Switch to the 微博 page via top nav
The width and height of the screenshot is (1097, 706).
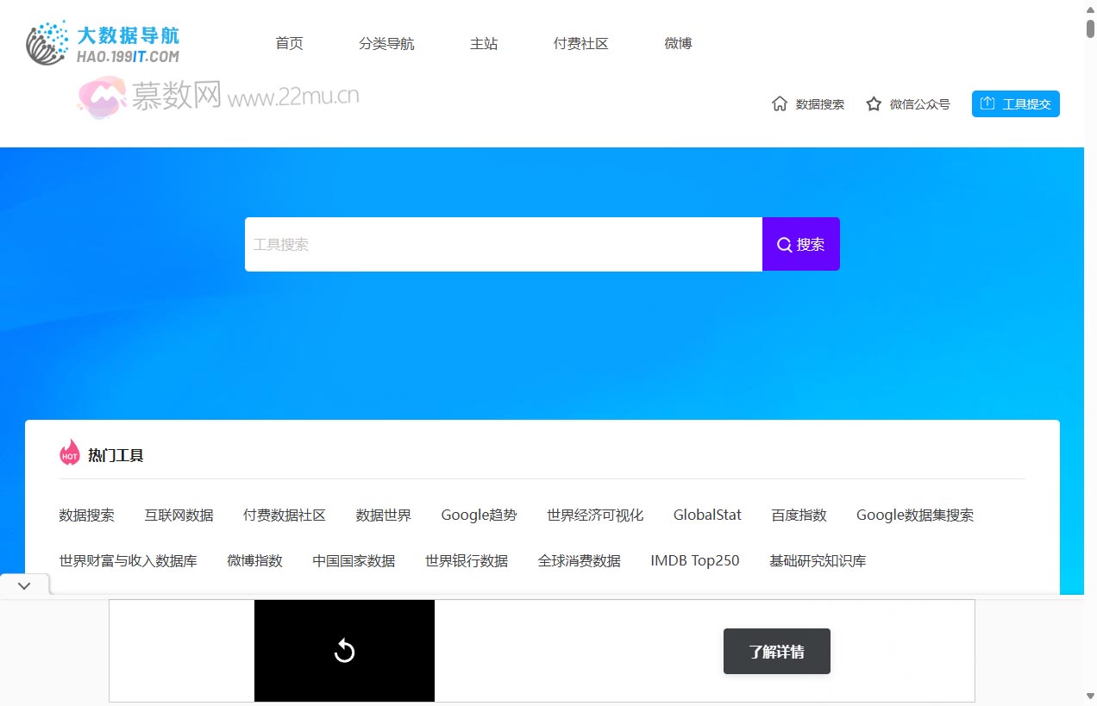point(678,43)
